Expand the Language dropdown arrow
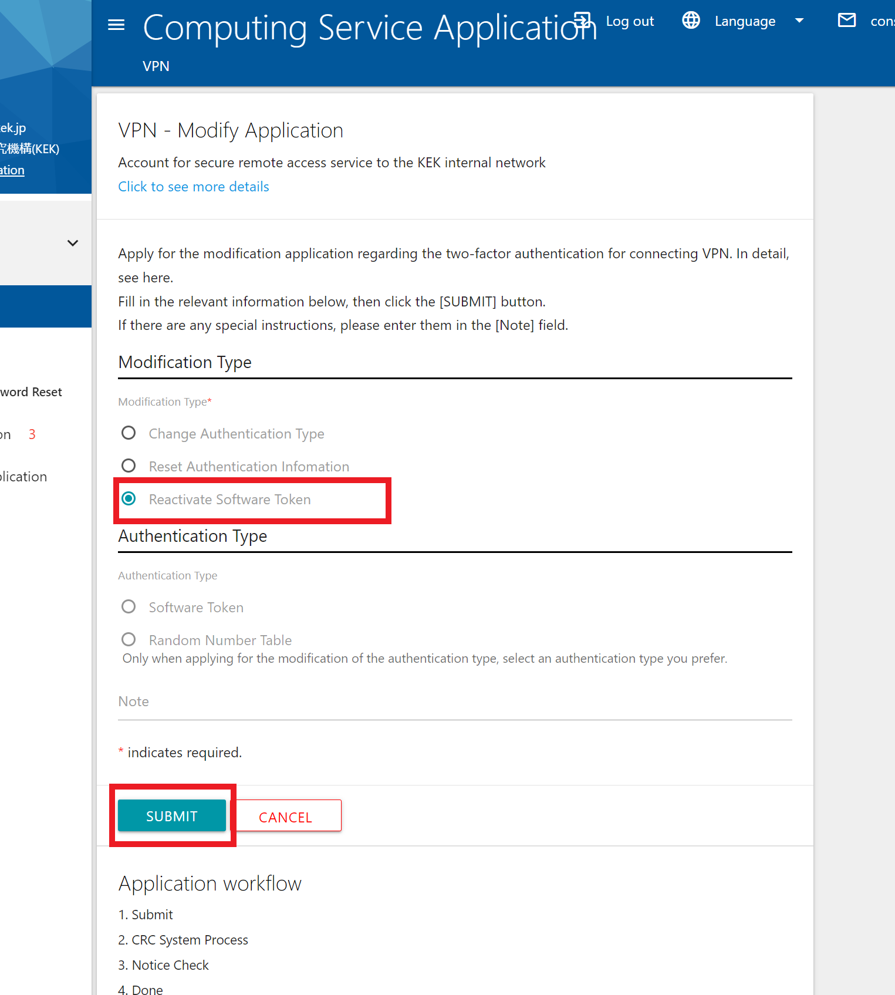Image resolution: width=895 pixels, height=995 pixels. tap(799, 21)
